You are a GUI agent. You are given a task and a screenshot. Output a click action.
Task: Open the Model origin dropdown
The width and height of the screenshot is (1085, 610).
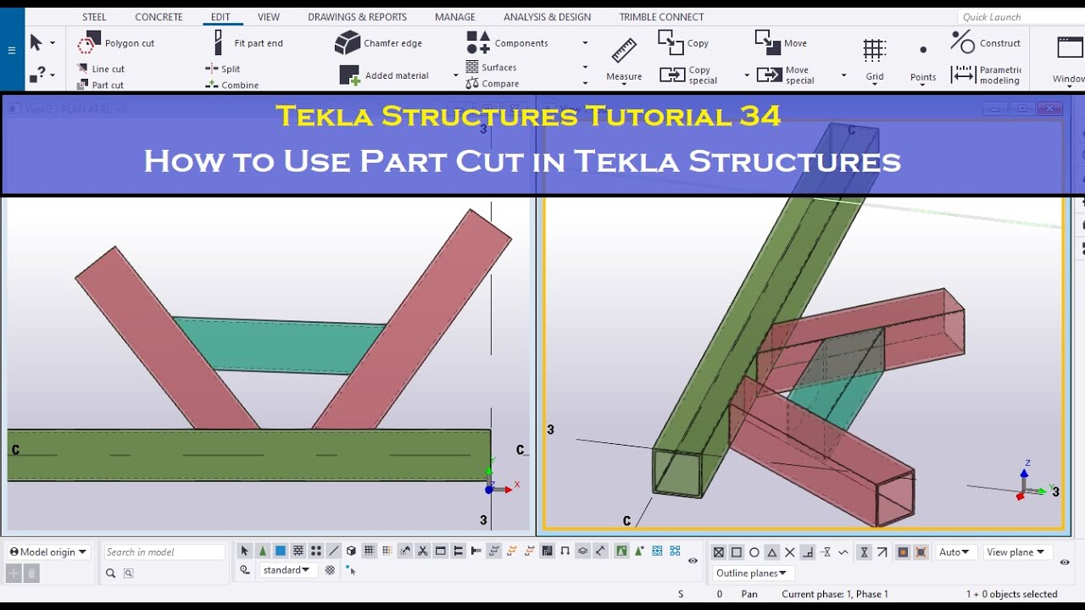[x=48, y=552]
